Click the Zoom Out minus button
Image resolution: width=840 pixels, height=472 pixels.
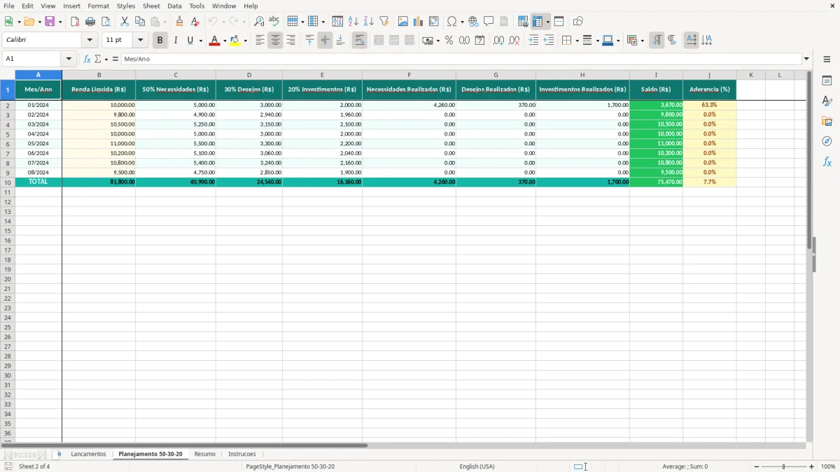757,466
